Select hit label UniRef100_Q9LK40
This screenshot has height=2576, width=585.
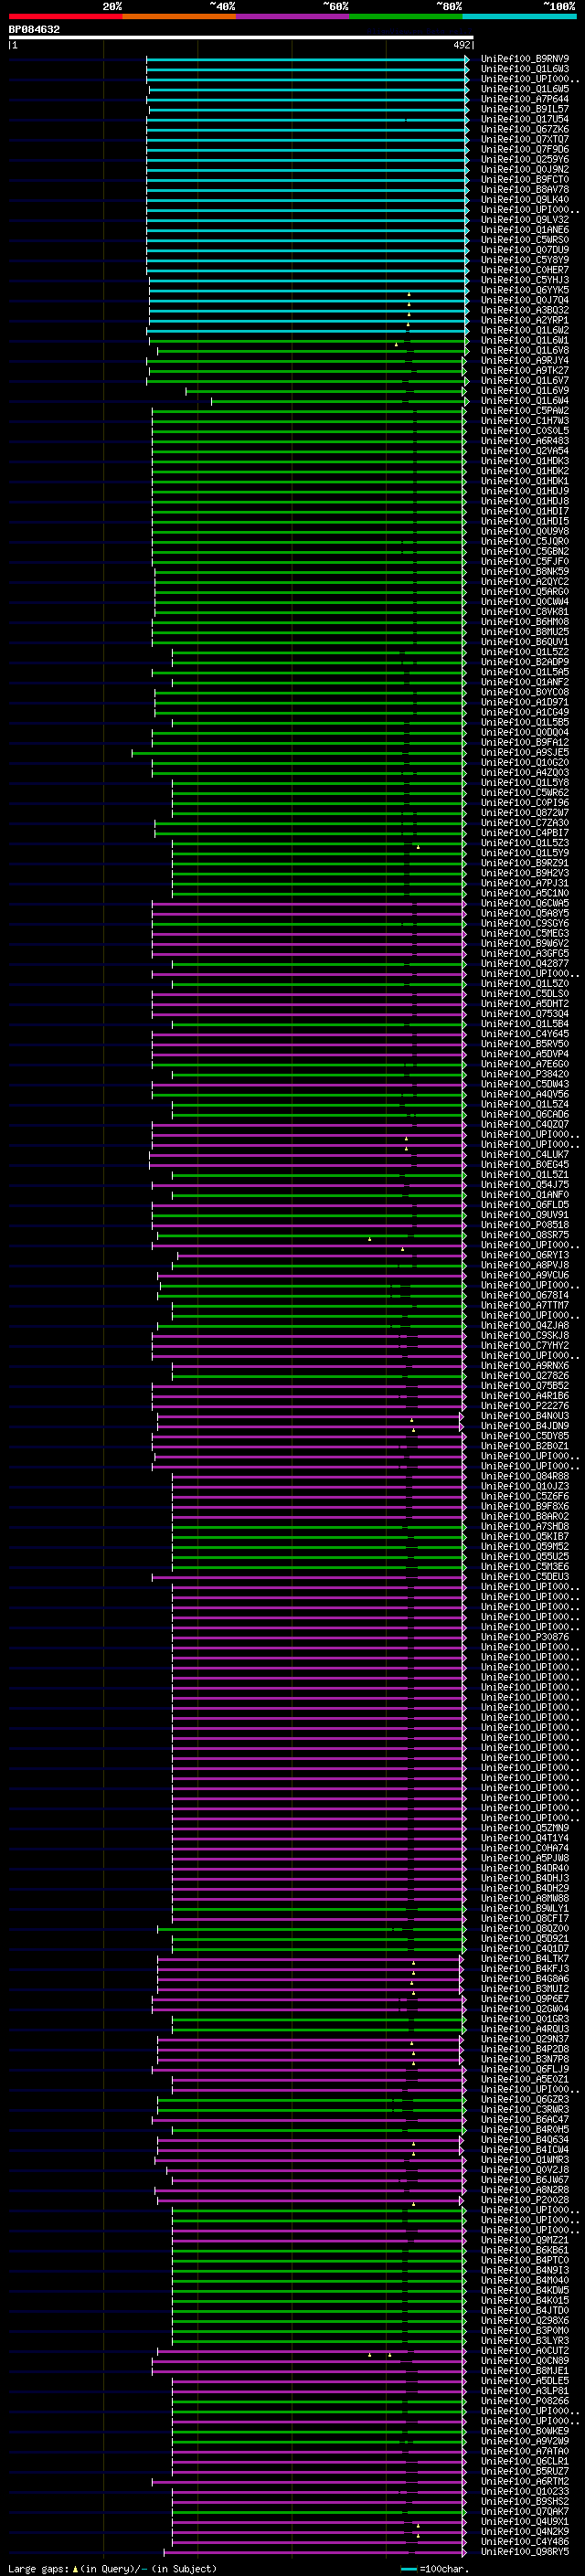coord(525,199)
